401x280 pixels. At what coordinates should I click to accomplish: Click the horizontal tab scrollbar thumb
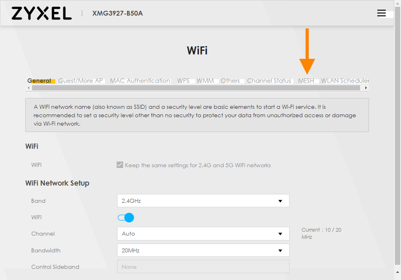[x=196, y=88]
